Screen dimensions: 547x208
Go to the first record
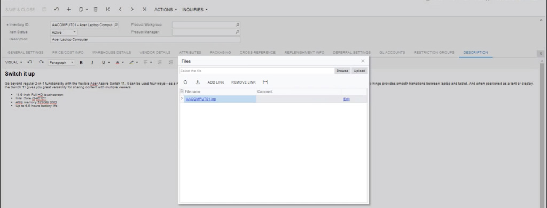[x=108, y=10]
